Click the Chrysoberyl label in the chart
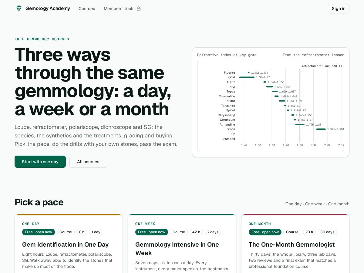 pyautogui.click(x=226, y=115)
